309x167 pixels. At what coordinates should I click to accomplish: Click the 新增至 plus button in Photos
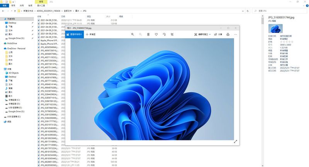91,34
